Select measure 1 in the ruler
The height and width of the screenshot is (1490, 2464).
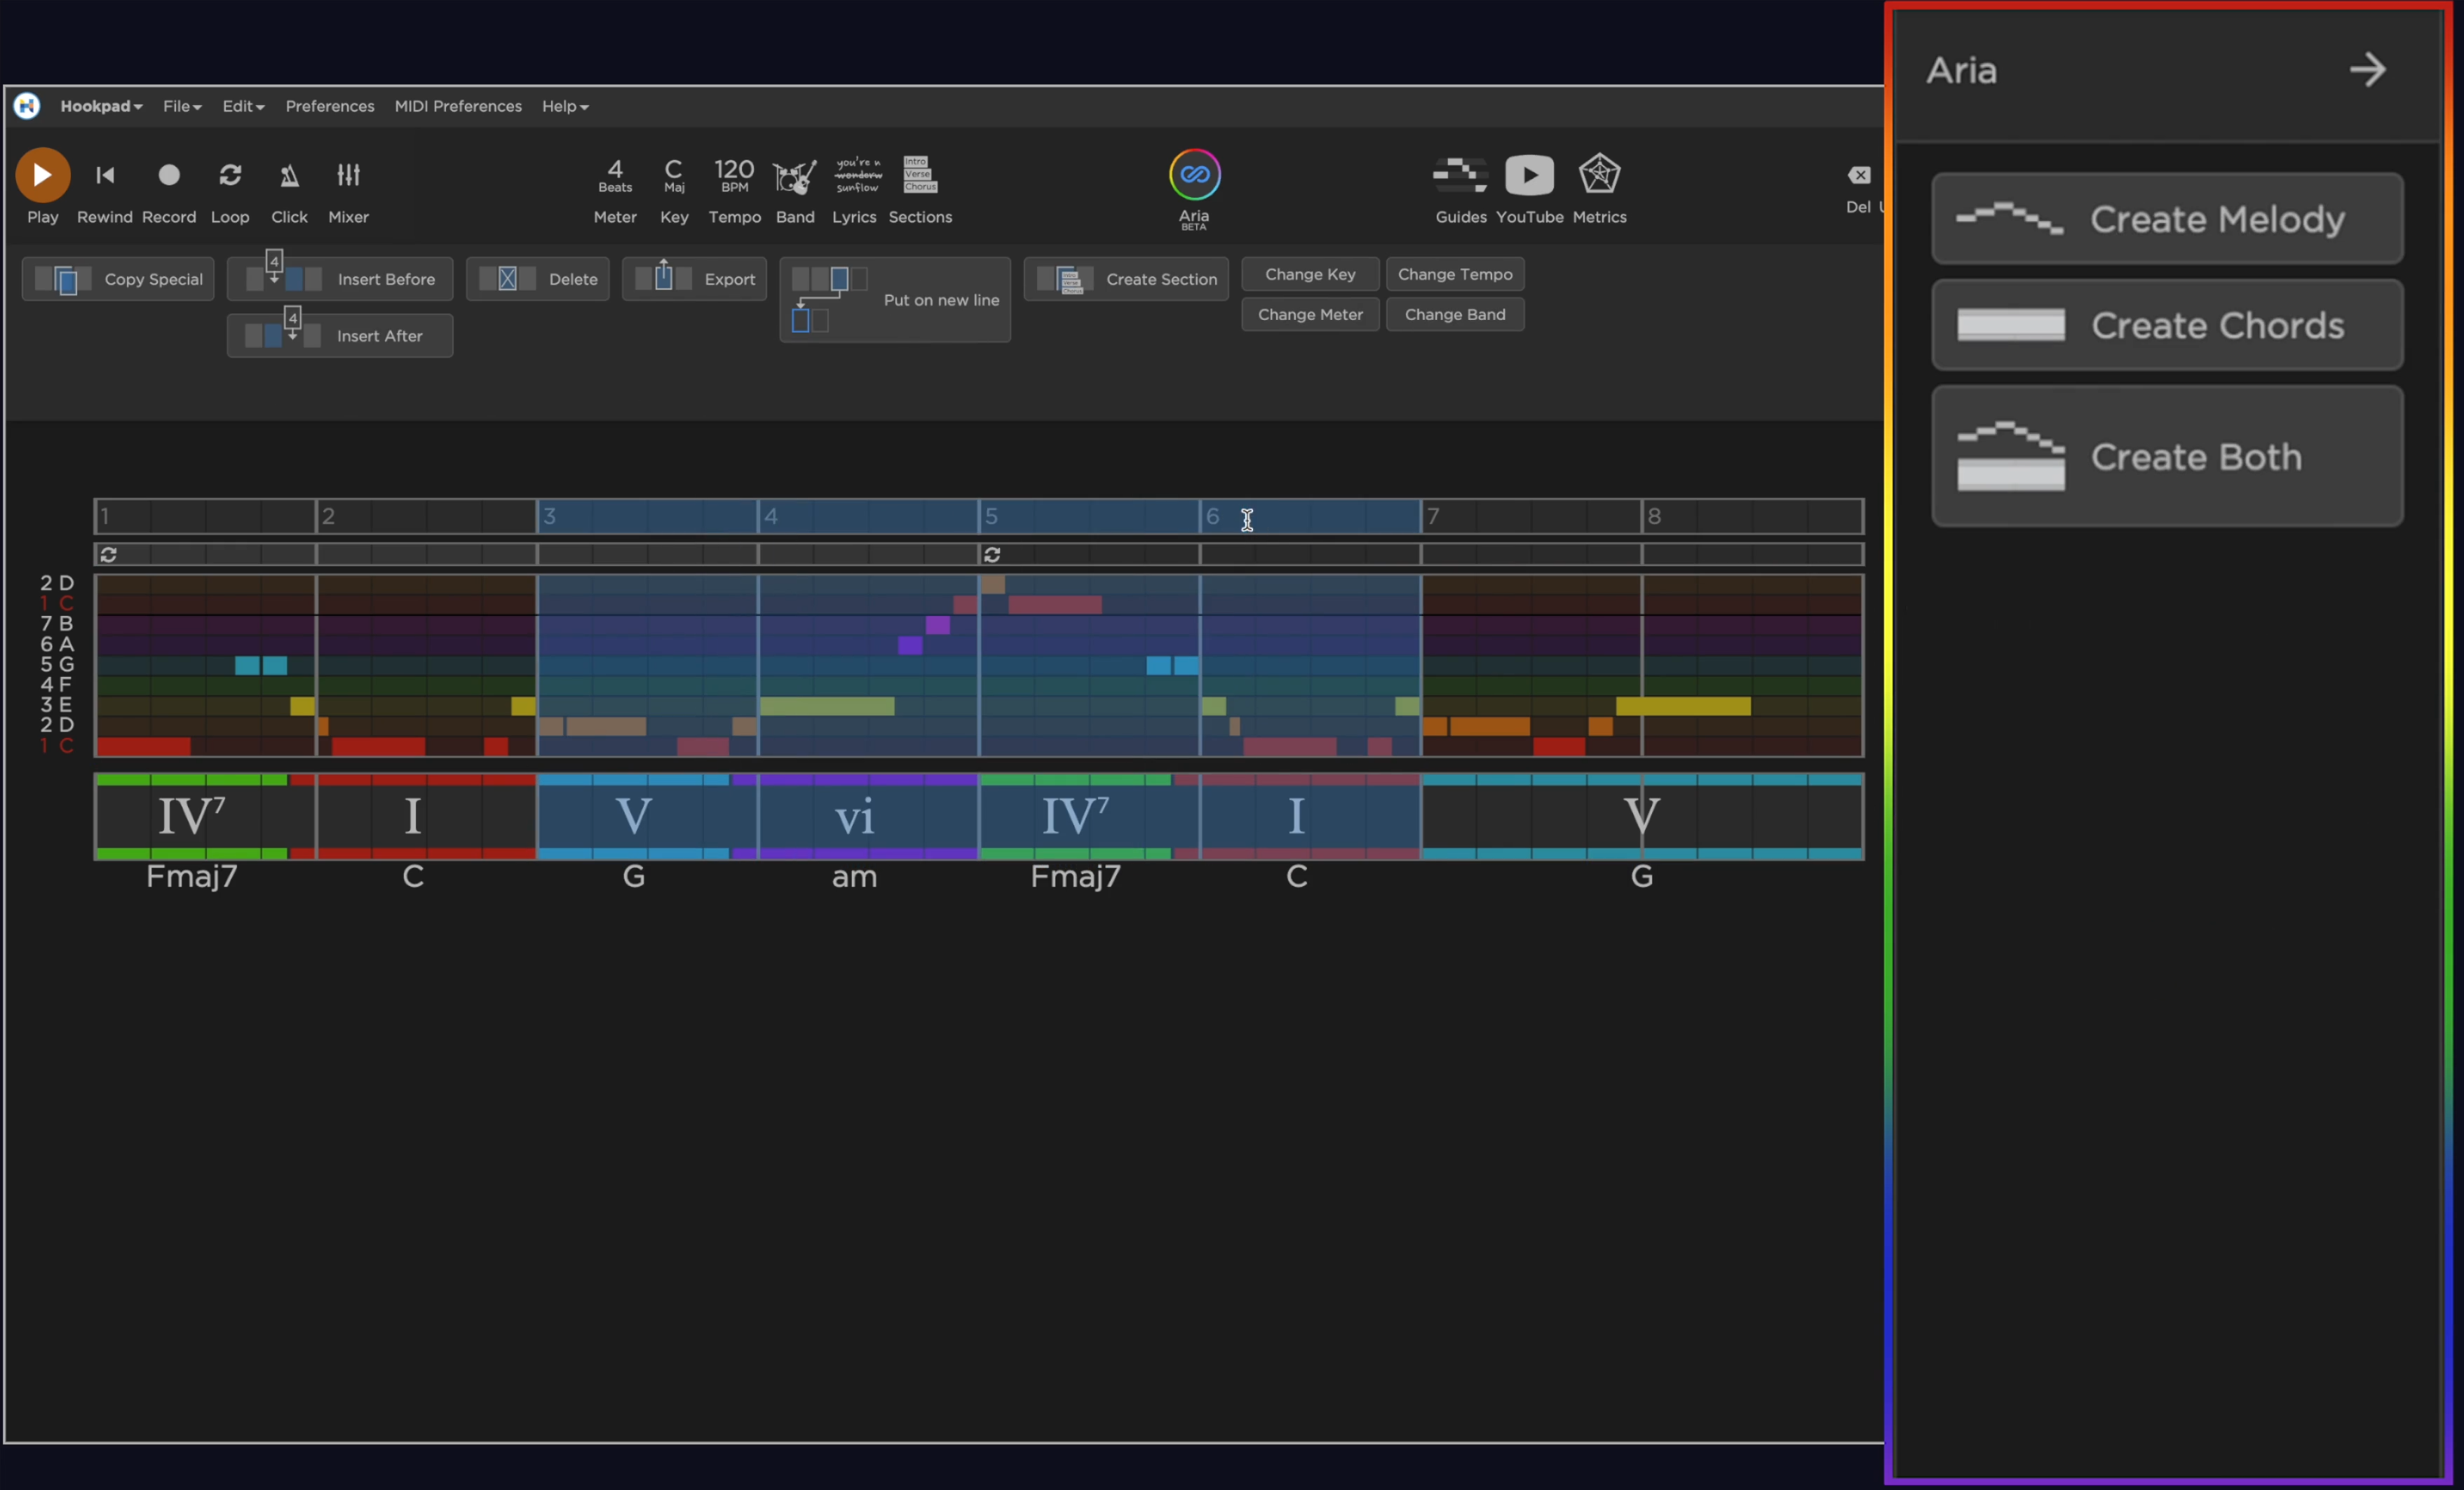(x=205, y=516)
